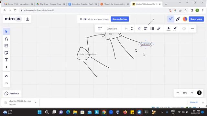Show hidden system tray icons
This screenshot has height=116, width=207.
(162, 112)
